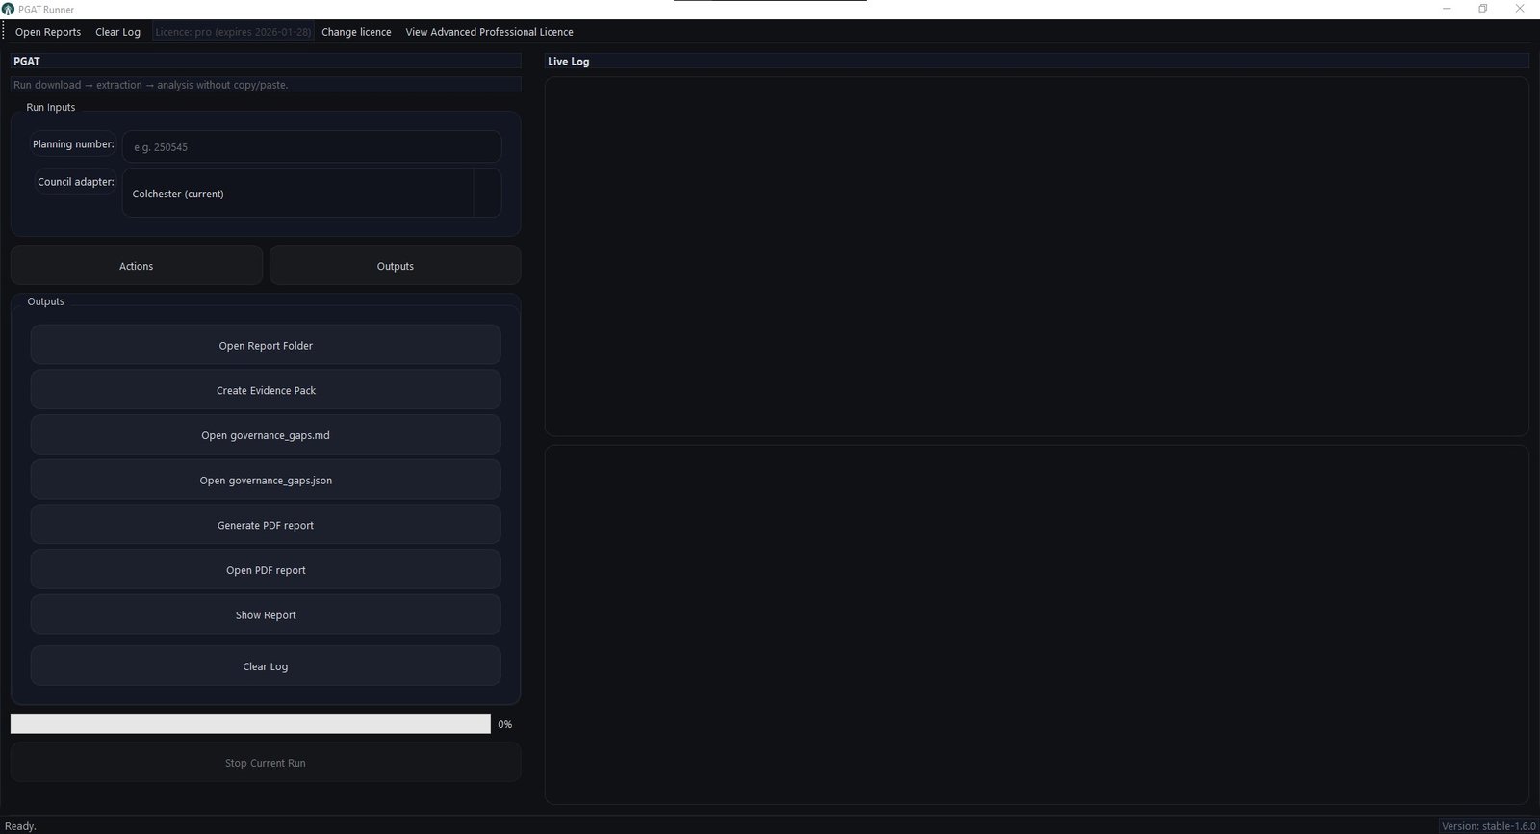1540x834 pixels.
Task: Hit the Generate PDF report button
Action: 266,526
